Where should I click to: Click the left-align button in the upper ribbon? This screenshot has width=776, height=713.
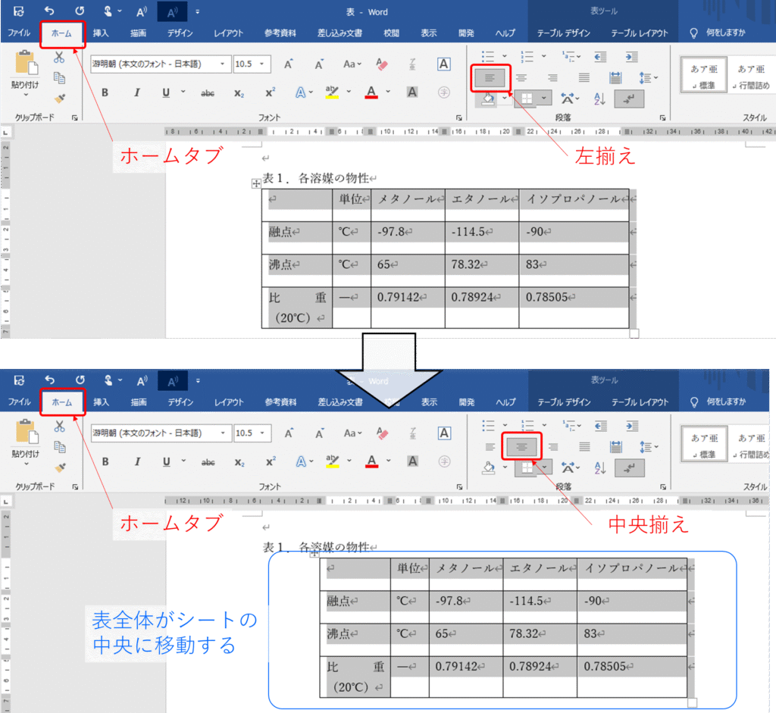(489, 77)
